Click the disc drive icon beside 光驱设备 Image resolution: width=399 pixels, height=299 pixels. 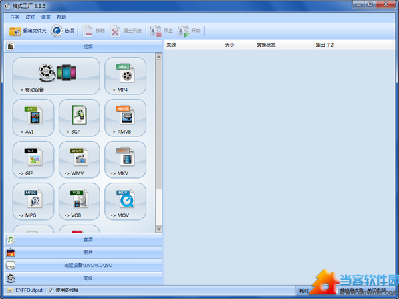point(11,265)
